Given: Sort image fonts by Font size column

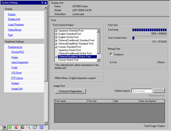Looking at the screenshot, I should pos(100,101).
